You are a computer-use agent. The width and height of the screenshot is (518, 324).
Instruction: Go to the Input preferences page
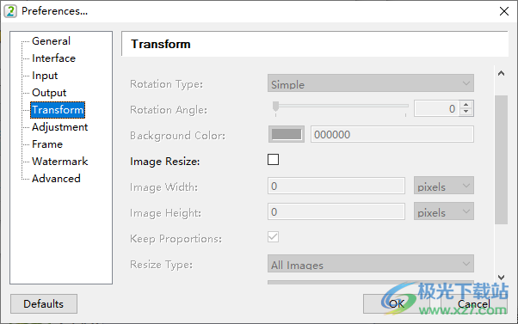coord(45,76)
